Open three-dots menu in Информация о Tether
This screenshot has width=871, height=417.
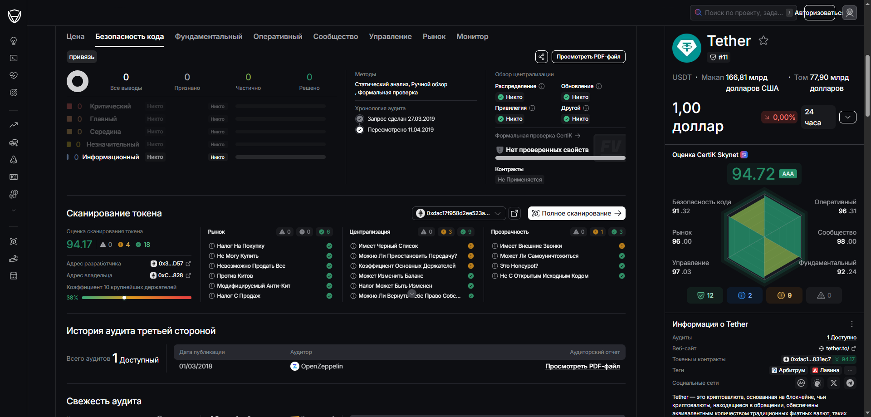(x=851, y=324)
